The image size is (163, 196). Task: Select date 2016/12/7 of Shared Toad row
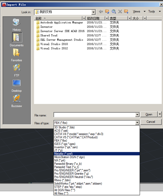[x=97, y=36]
